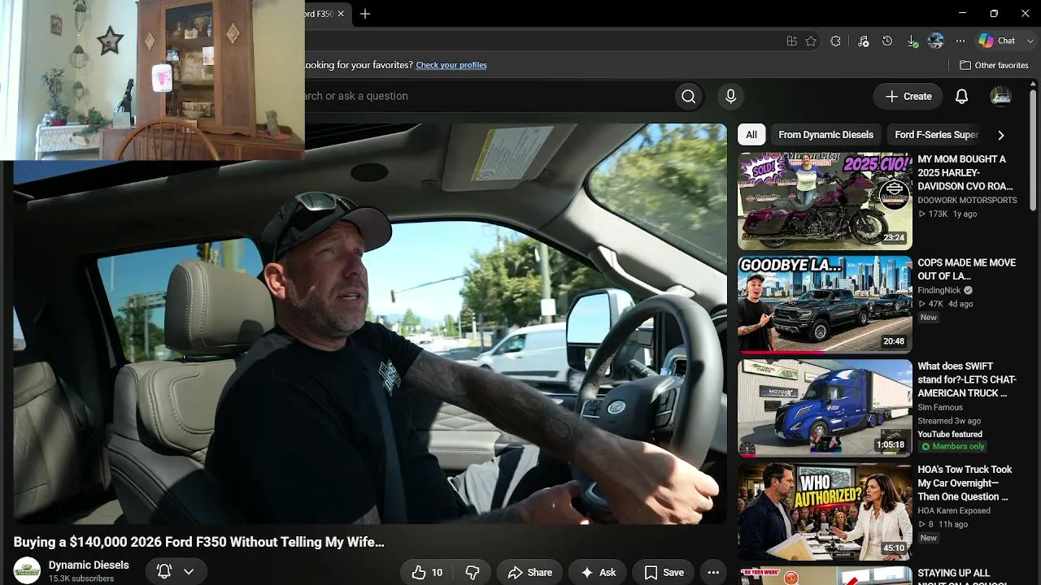This screenshot has width=1041, height=585.
Task: Click the Members only badge
Action: tap(952, 446)
